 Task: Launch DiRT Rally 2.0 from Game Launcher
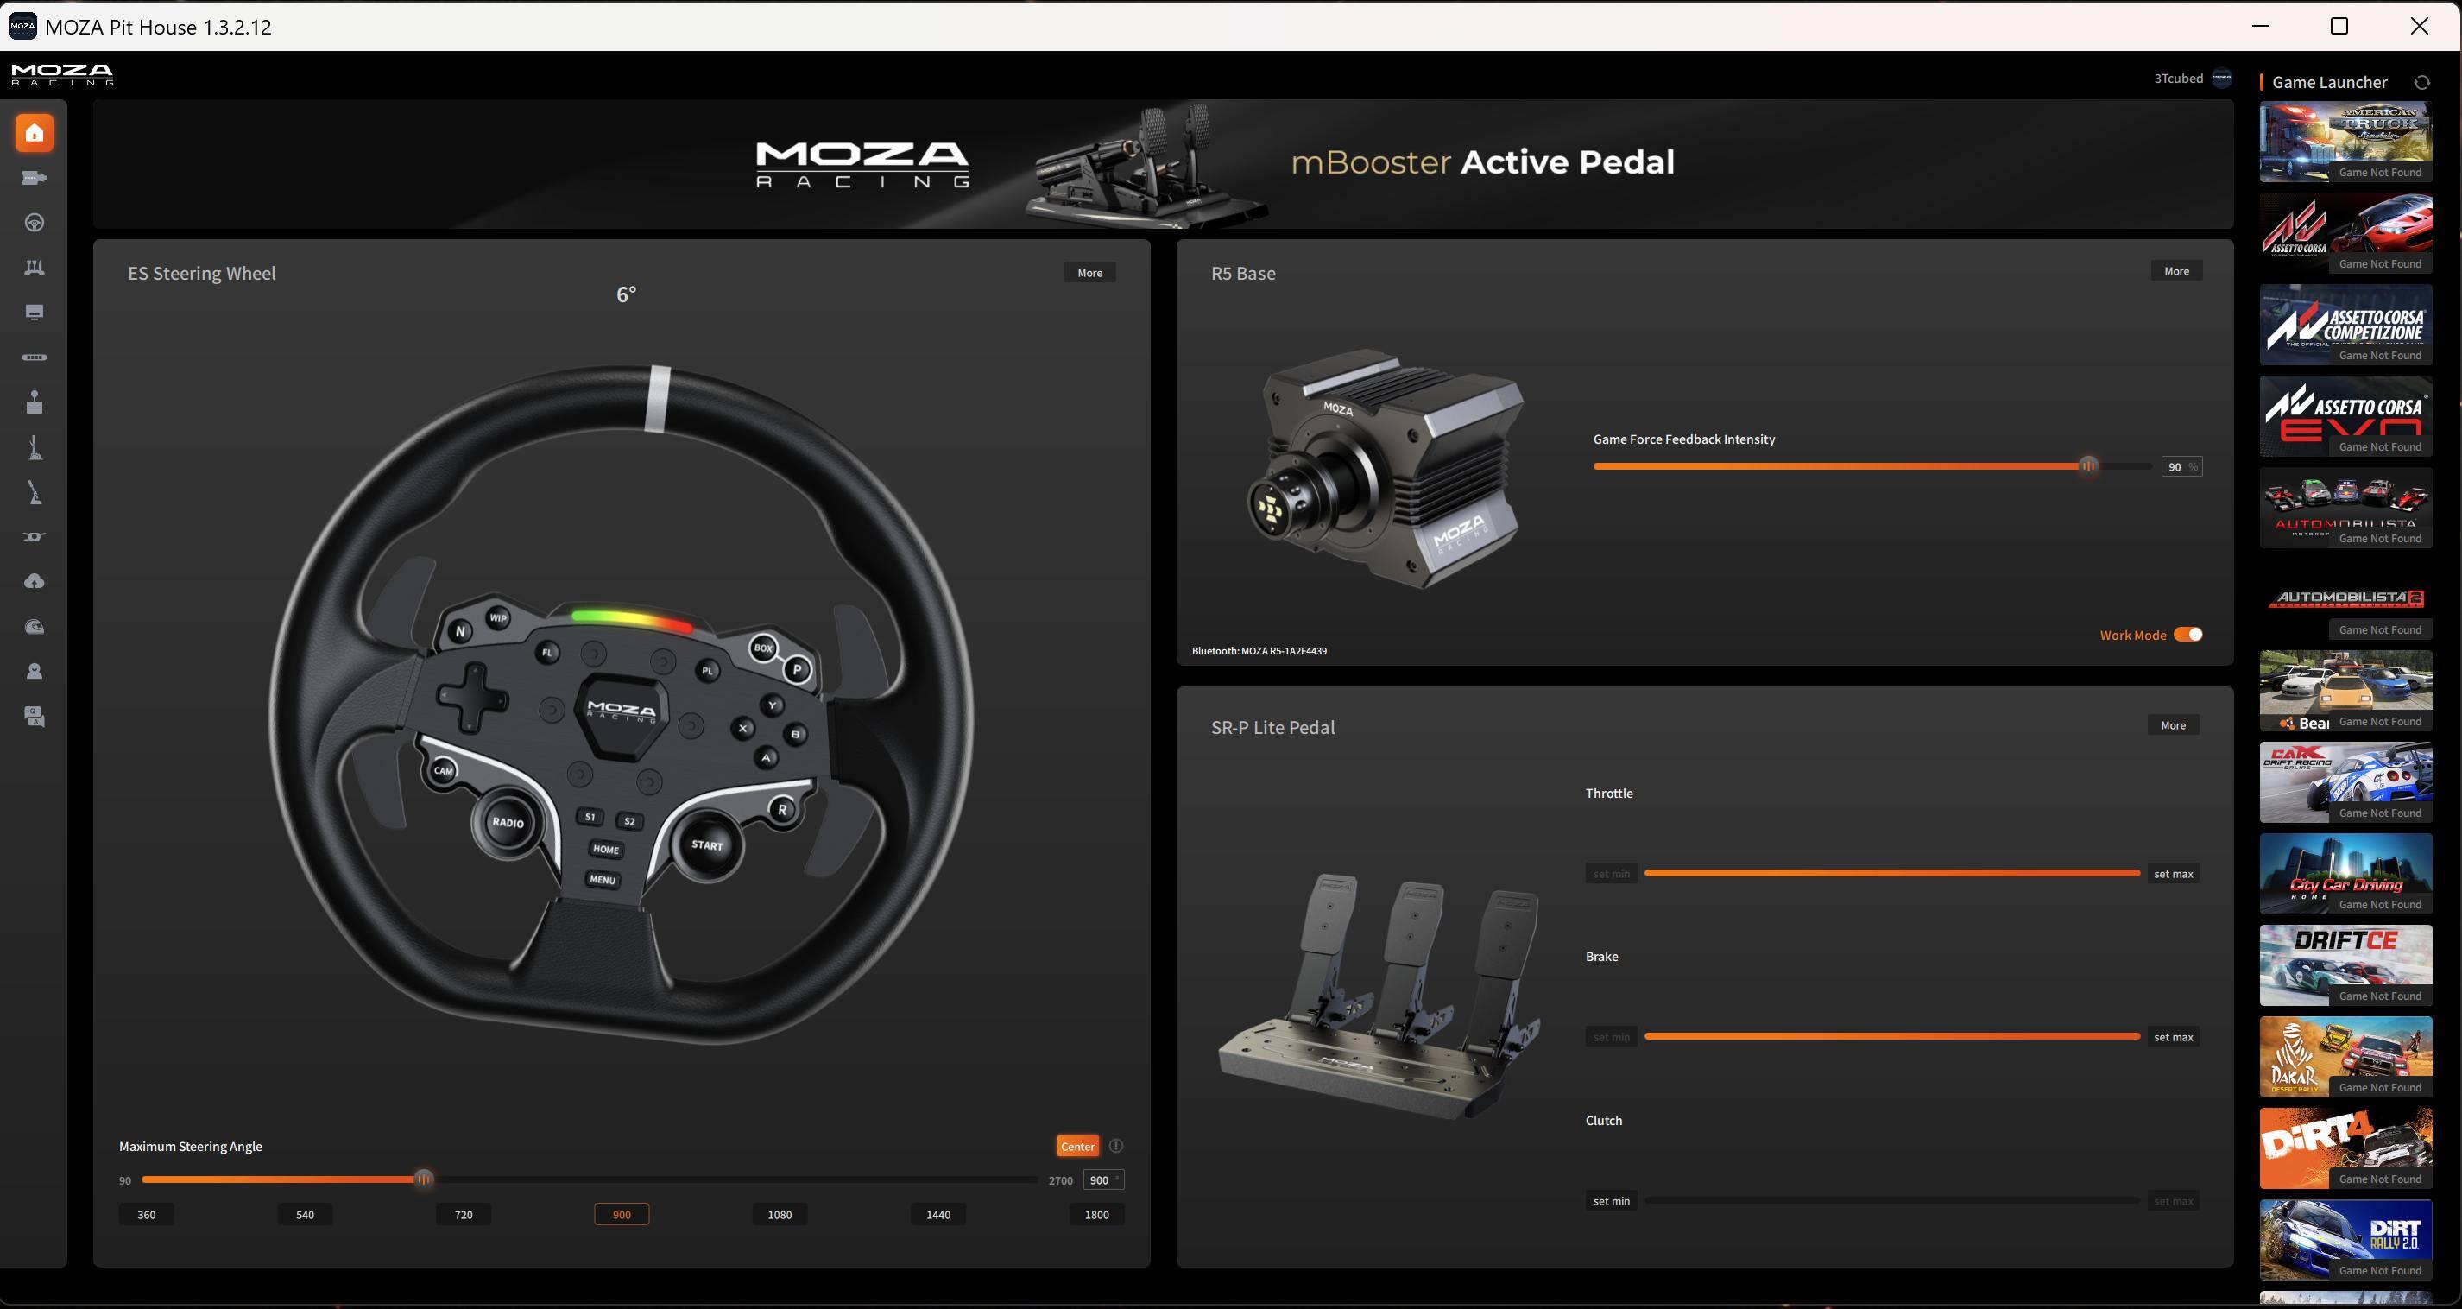coord(2345,1238)
